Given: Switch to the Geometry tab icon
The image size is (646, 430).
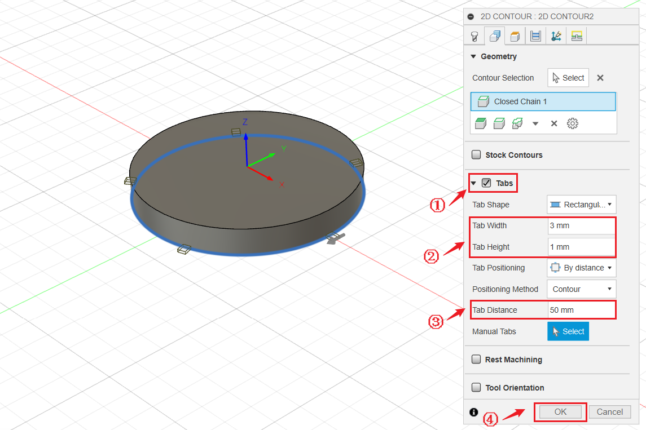Looking at the screenshot, I should coord(494,36).
